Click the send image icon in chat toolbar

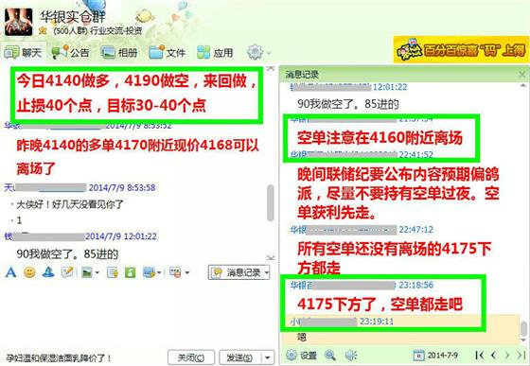[x=87, y=272]
